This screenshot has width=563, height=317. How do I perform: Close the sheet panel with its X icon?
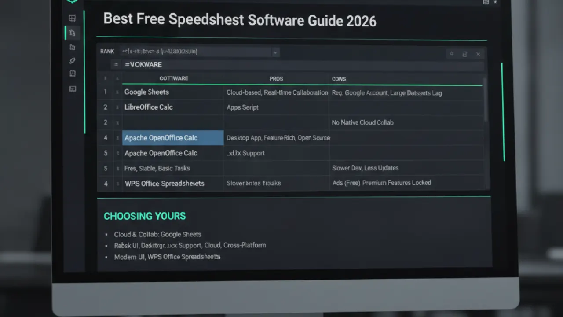(478, 54)
